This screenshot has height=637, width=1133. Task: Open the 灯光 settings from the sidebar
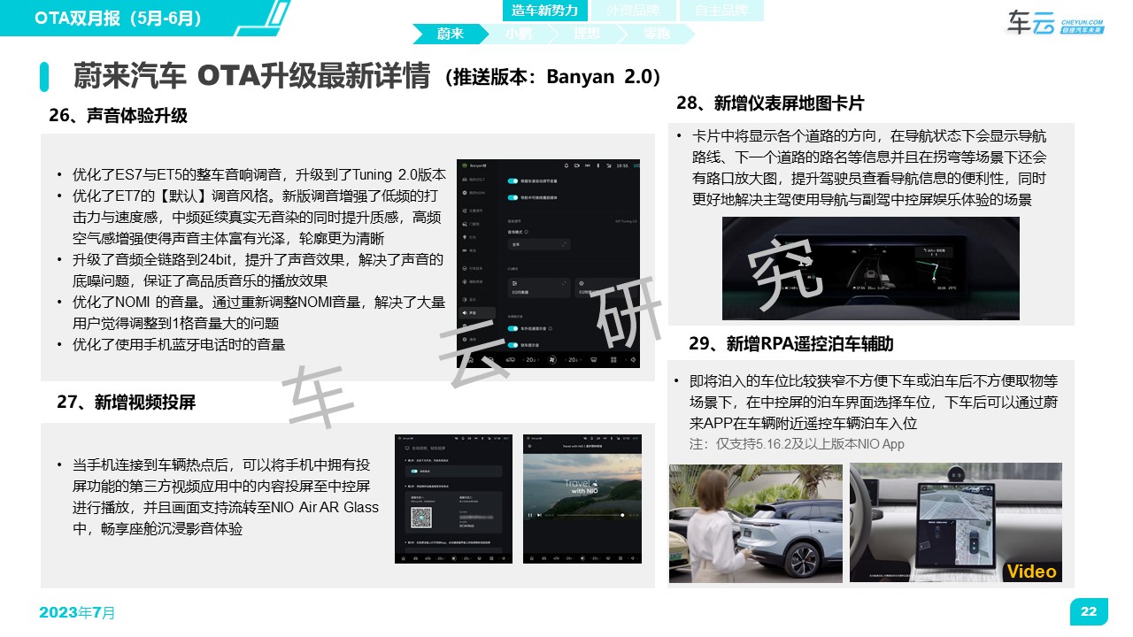466,235
